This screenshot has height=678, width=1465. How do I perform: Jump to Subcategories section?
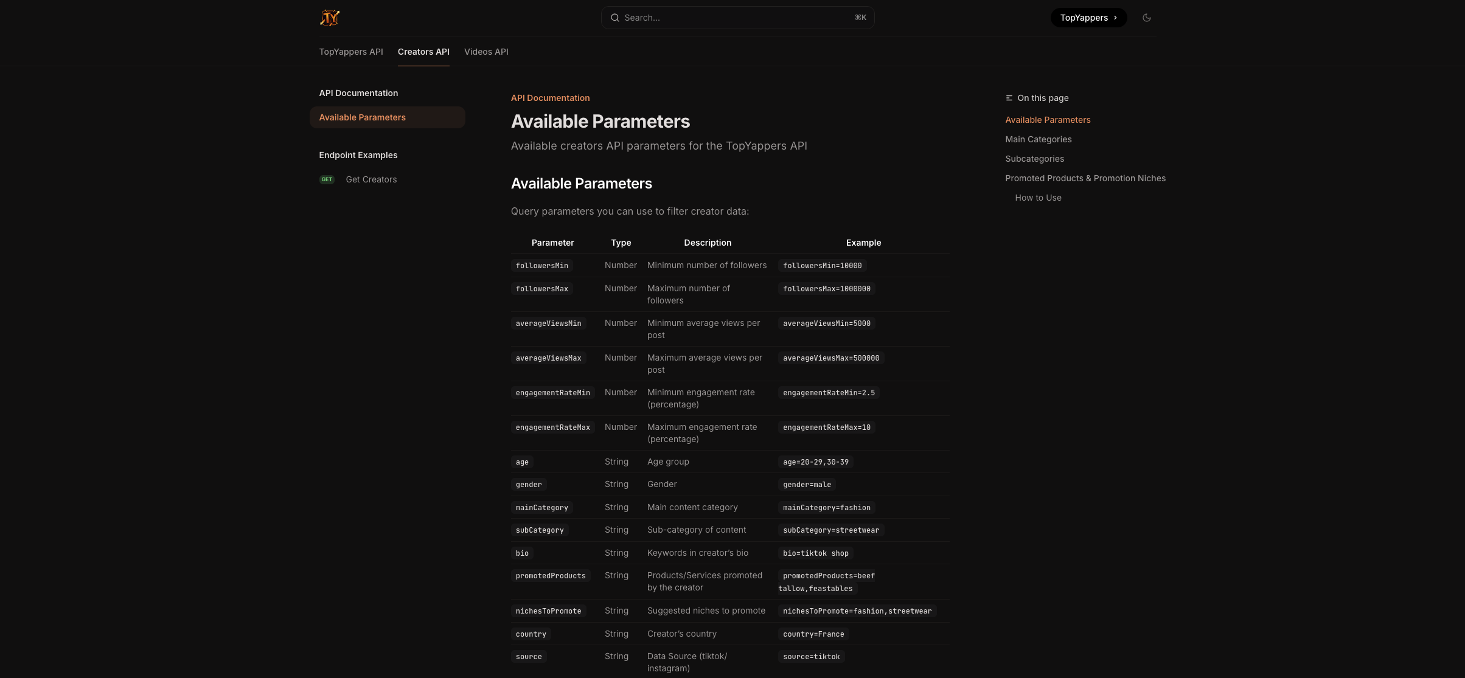(1034, 159)
